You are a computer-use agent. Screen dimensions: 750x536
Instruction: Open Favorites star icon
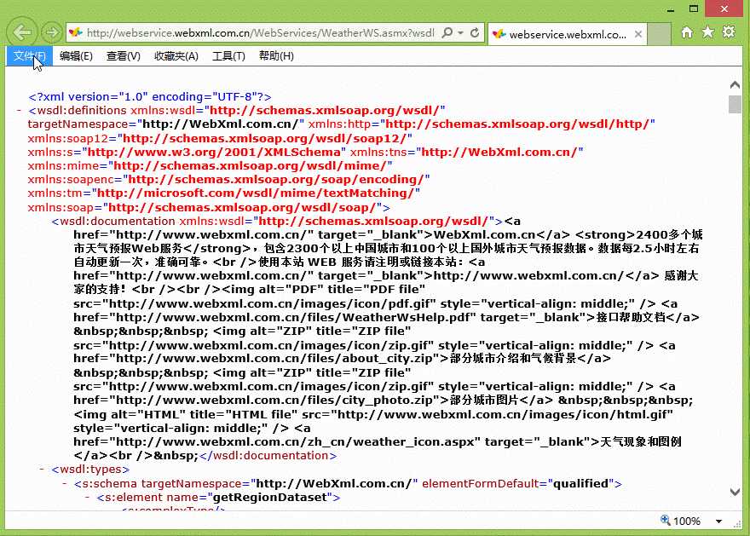pyautogui.click(x=708, y=32)
